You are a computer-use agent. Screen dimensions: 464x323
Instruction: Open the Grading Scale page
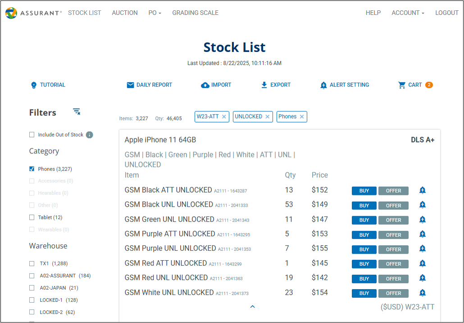click(195, 13)
